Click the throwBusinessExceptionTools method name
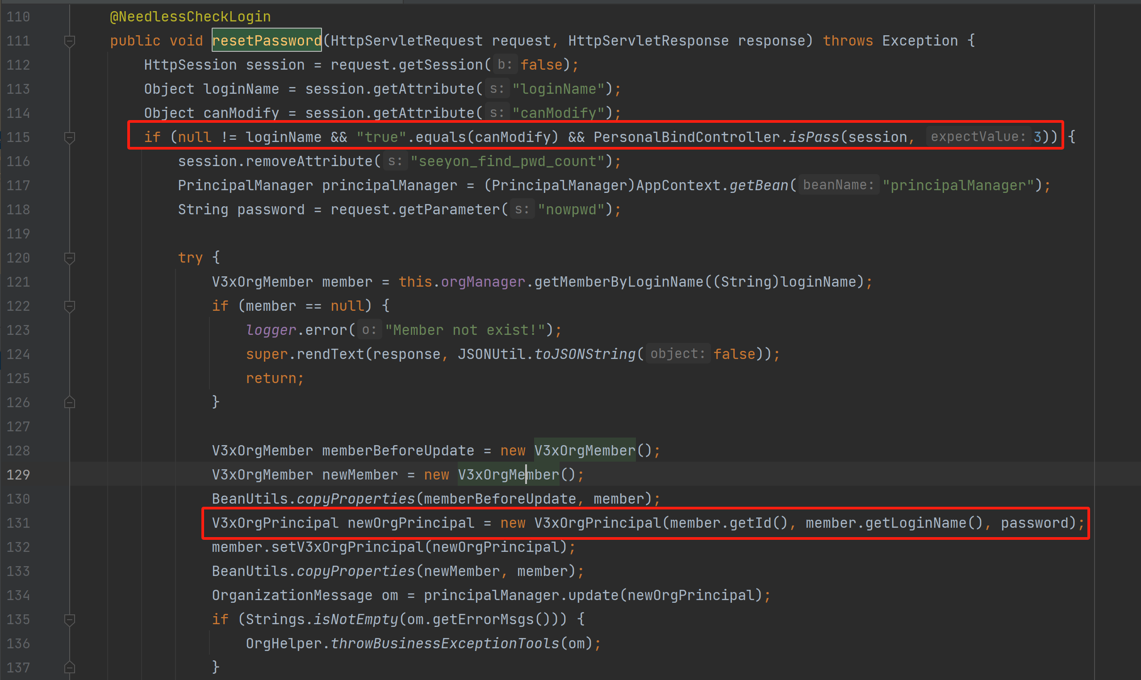 444,643
